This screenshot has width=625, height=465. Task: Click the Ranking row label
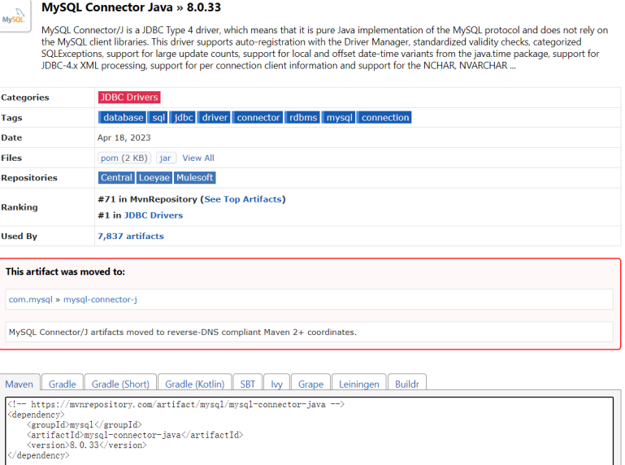tap(20, 207)
